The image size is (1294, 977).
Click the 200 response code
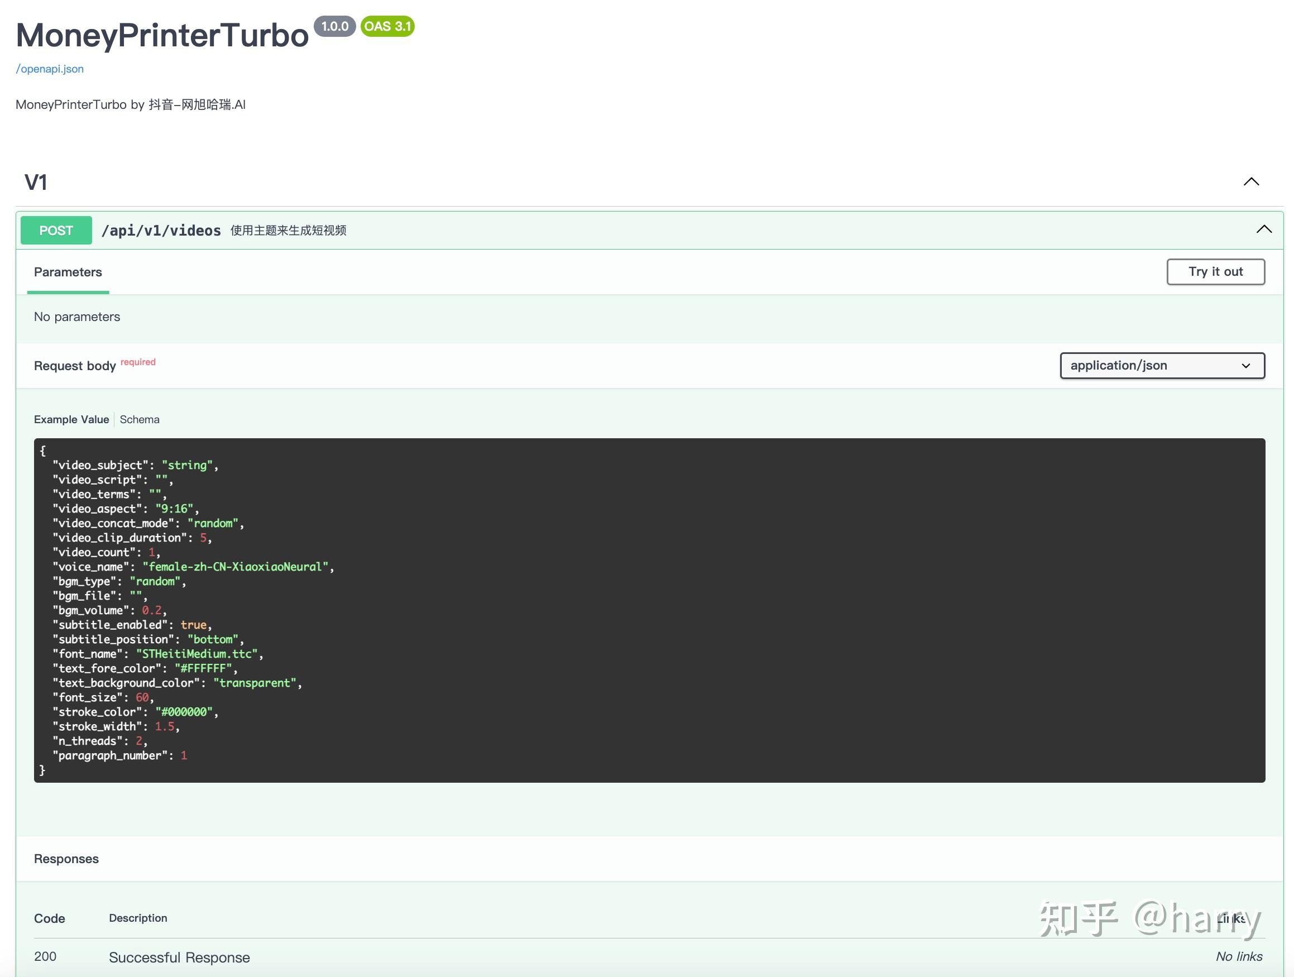[45, 956]
